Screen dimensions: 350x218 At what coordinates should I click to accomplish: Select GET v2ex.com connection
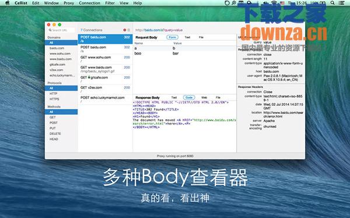(x=105, y=89)
